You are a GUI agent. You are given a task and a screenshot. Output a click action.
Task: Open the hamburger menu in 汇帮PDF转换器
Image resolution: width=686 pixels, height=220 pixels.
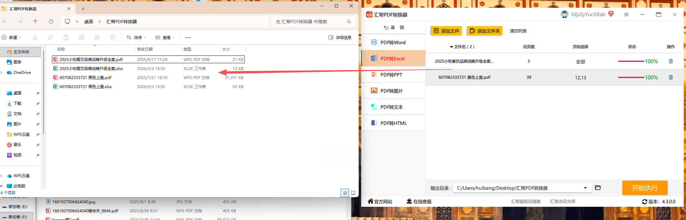coord(626,15)
